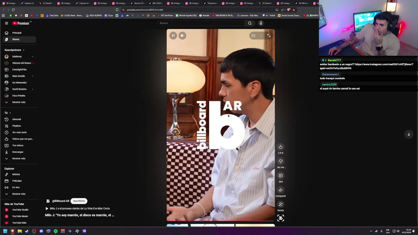
Task: Open FEED ALERTAS bookmark
Action: coord(94,15)
